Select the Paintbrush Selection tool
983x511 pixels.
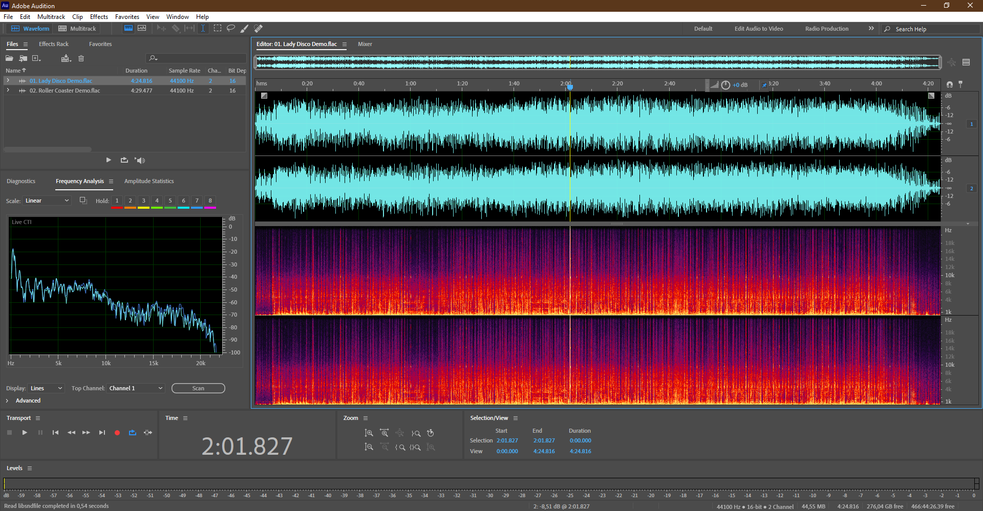pyautogui.click(x=245, y=29)
